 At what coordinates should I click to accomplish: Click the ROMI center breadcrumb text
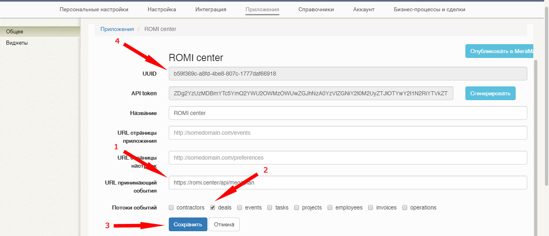(x=160, y=29)
